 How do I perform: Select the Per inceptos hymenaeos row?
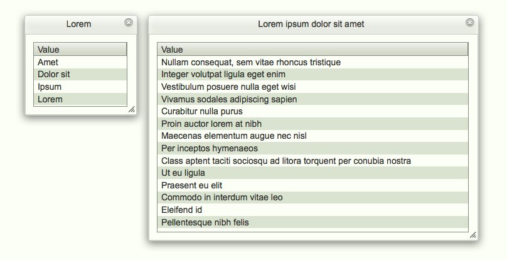[312, 148]
